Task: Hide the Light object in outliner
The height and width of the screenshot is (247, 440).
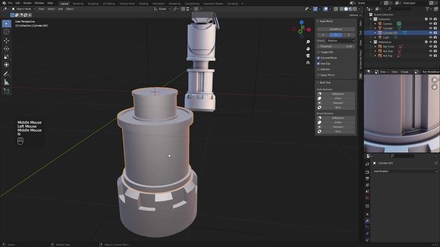Action: pyautogui.click(x=430, y=37)
